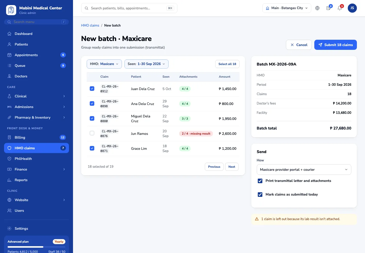Screen dimensions: 365x253
Task: Expand the Clinical menu
Action: [x=36, y=96]
